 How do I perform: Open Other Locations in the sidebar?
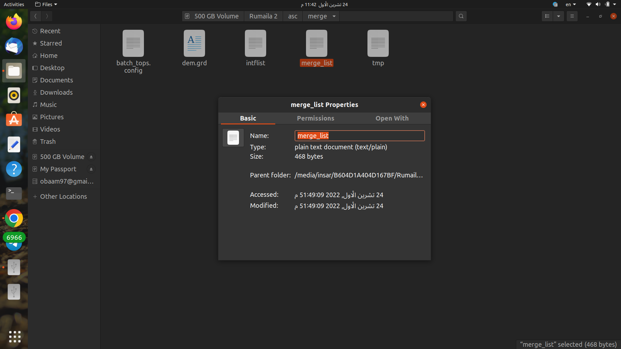pos(63,196)
